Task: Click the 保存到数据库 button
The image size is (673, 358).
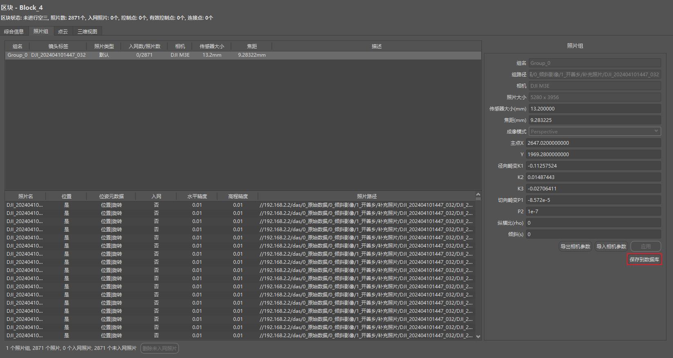Action: tap(644, 259)
